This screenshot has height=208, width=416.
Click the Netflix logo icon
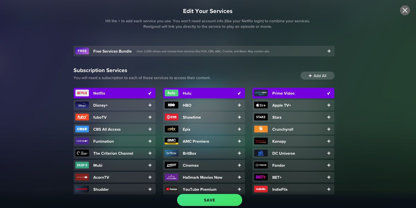click(x=82, y=93)
